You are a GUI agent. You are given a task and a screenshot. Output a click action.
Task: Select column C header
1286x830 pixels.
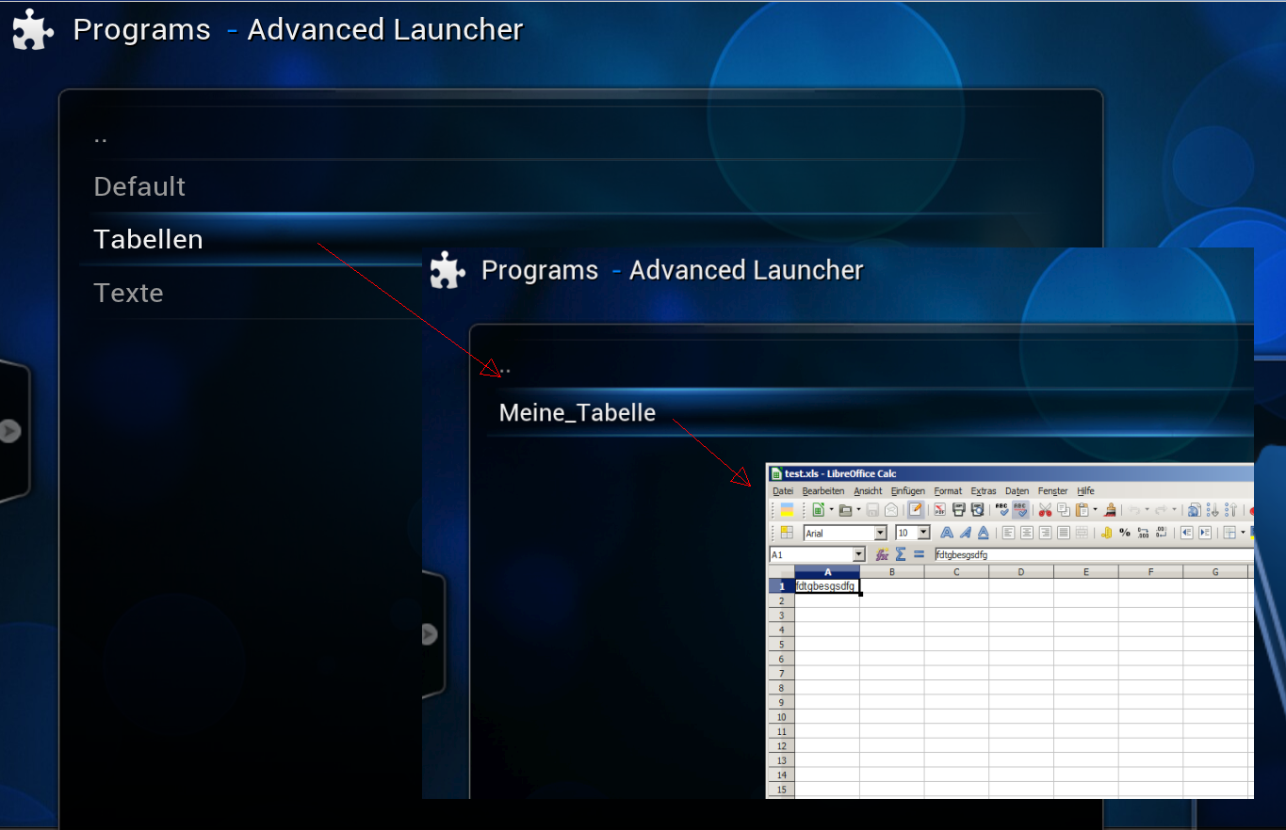(956, 572)
